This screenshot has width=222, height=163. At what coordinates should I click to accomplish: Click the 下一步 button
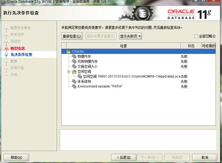(x=150, y=157)
